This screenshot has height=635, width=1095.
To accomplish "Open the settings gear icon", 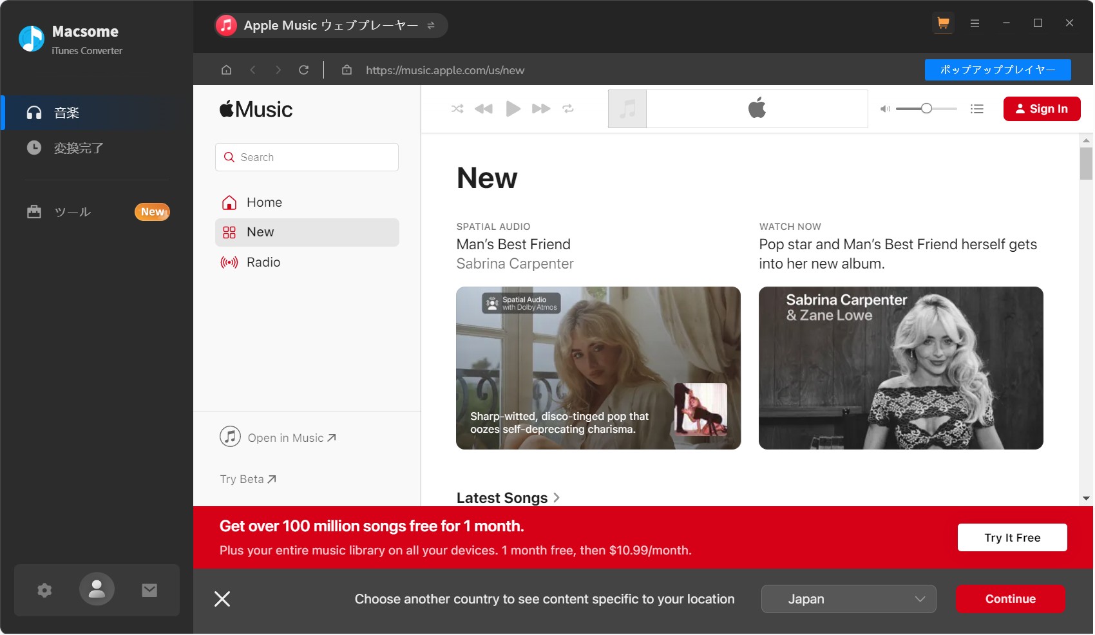I will click(44, 591).
